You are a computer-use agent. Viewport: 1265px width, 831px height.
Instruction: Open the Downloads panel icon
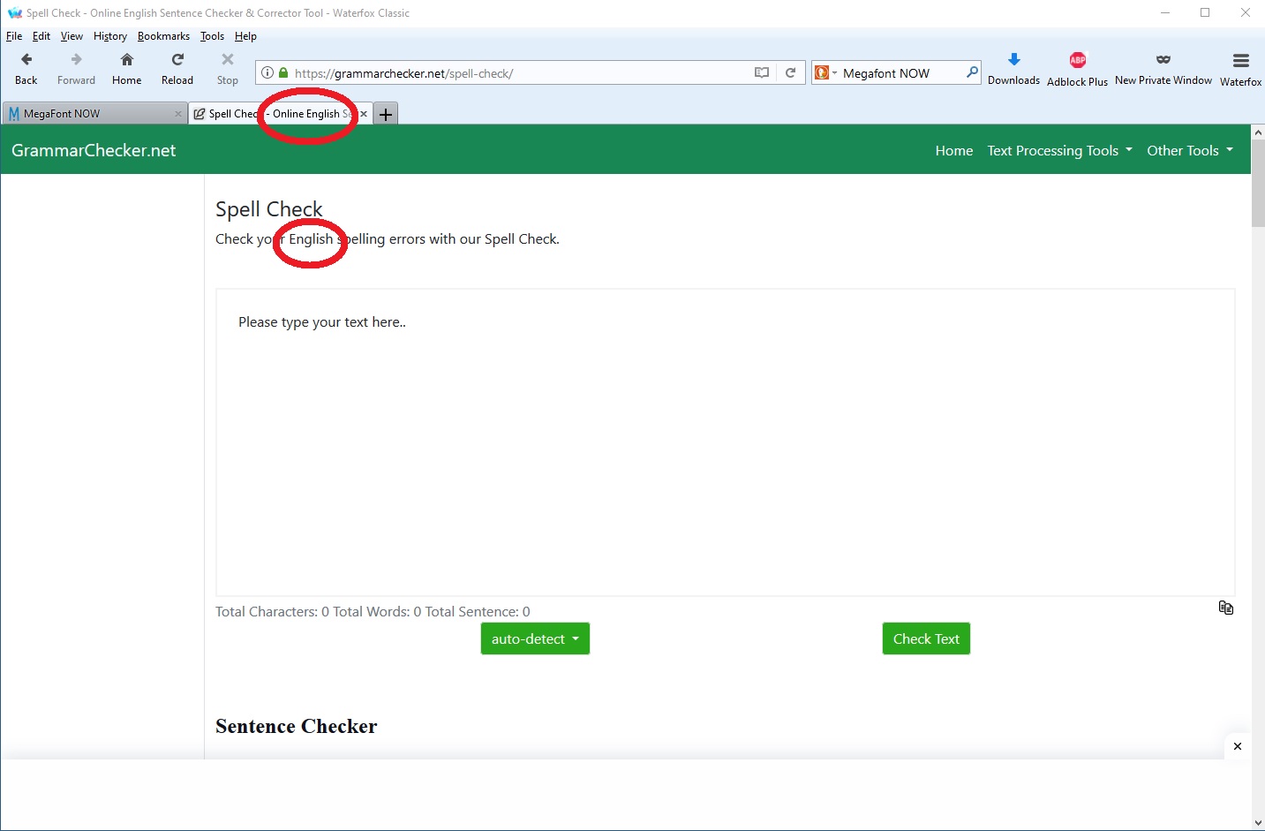coord(1013,60)
